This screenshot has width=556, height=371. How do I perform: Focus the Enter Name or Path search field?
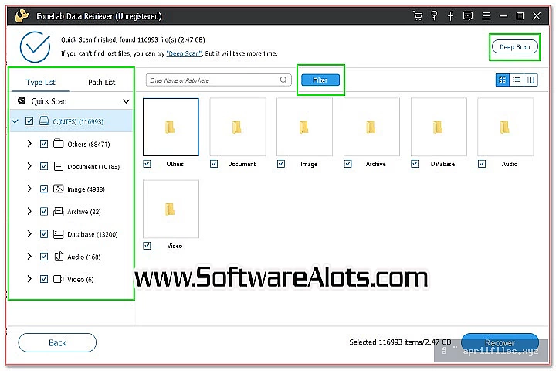tap(219, 80)
